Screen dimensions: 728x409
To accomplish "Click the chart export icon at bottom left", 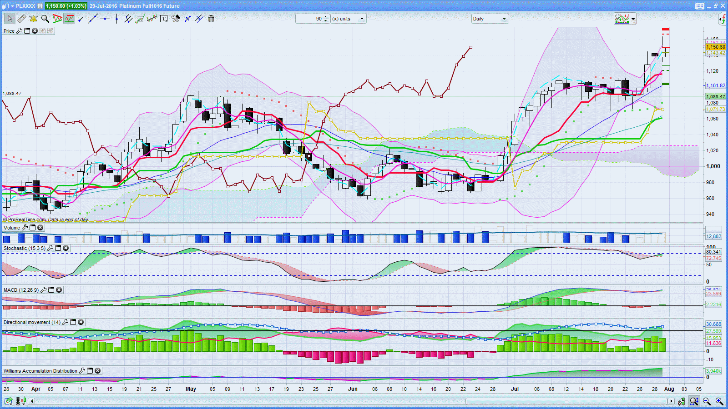I will [x=8, y=401].
